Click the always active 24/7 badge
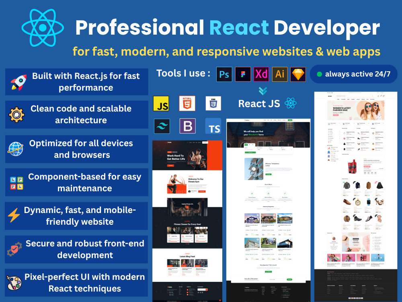402x302 pixels. 353,74
